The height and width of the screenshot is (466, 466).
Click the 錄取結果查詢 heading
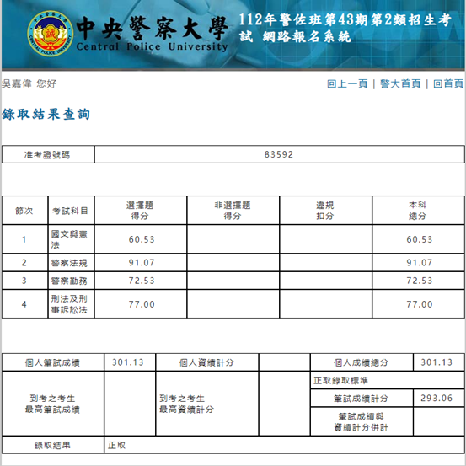[x=46, y=114]
